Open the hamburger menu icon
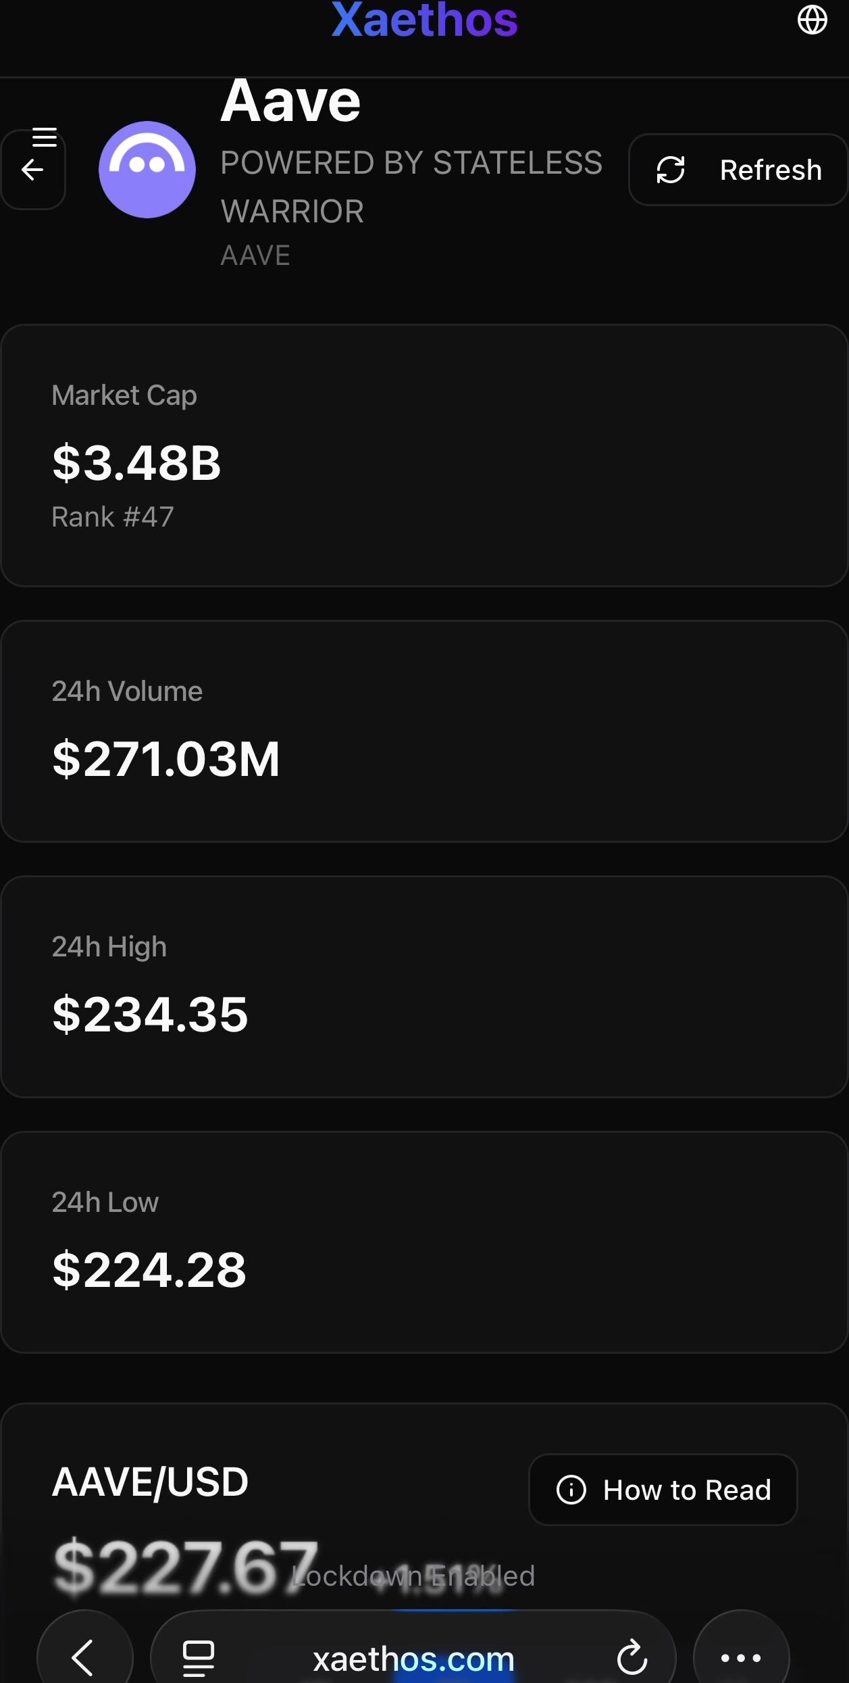Screen dimensions: 849x1683 [x=45, y=137]
